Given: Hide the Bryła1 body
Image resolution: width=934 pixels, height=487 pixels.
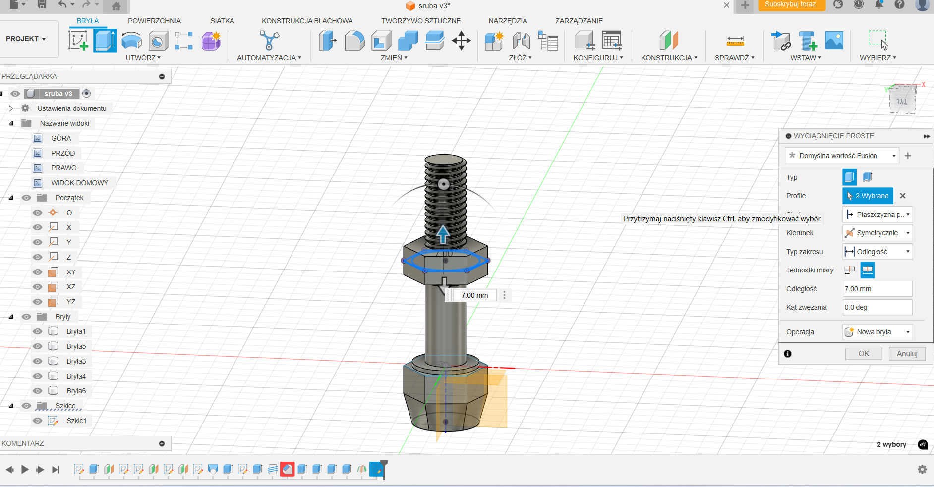Looking at the screenshot, I should pos(38,331).
